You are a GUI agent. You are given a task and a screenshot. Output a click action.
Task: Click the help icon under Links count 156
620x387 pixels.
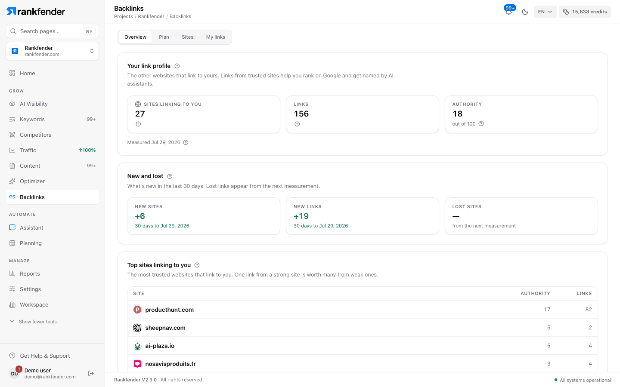point(297,124)
